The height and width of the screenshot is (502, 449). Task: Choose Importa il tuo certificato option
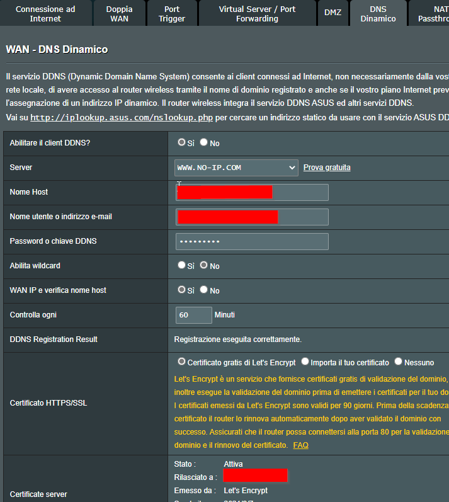pyautogui.click(x=305, y=362)
